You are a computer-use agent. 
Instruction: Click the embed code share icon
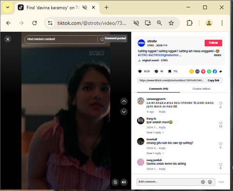(x=197, y=71)
